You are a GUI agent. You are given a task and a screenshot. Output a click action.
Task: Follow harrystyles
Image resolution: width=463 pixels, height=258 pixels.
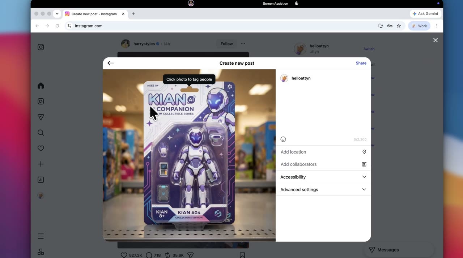(x=226, y=44)
